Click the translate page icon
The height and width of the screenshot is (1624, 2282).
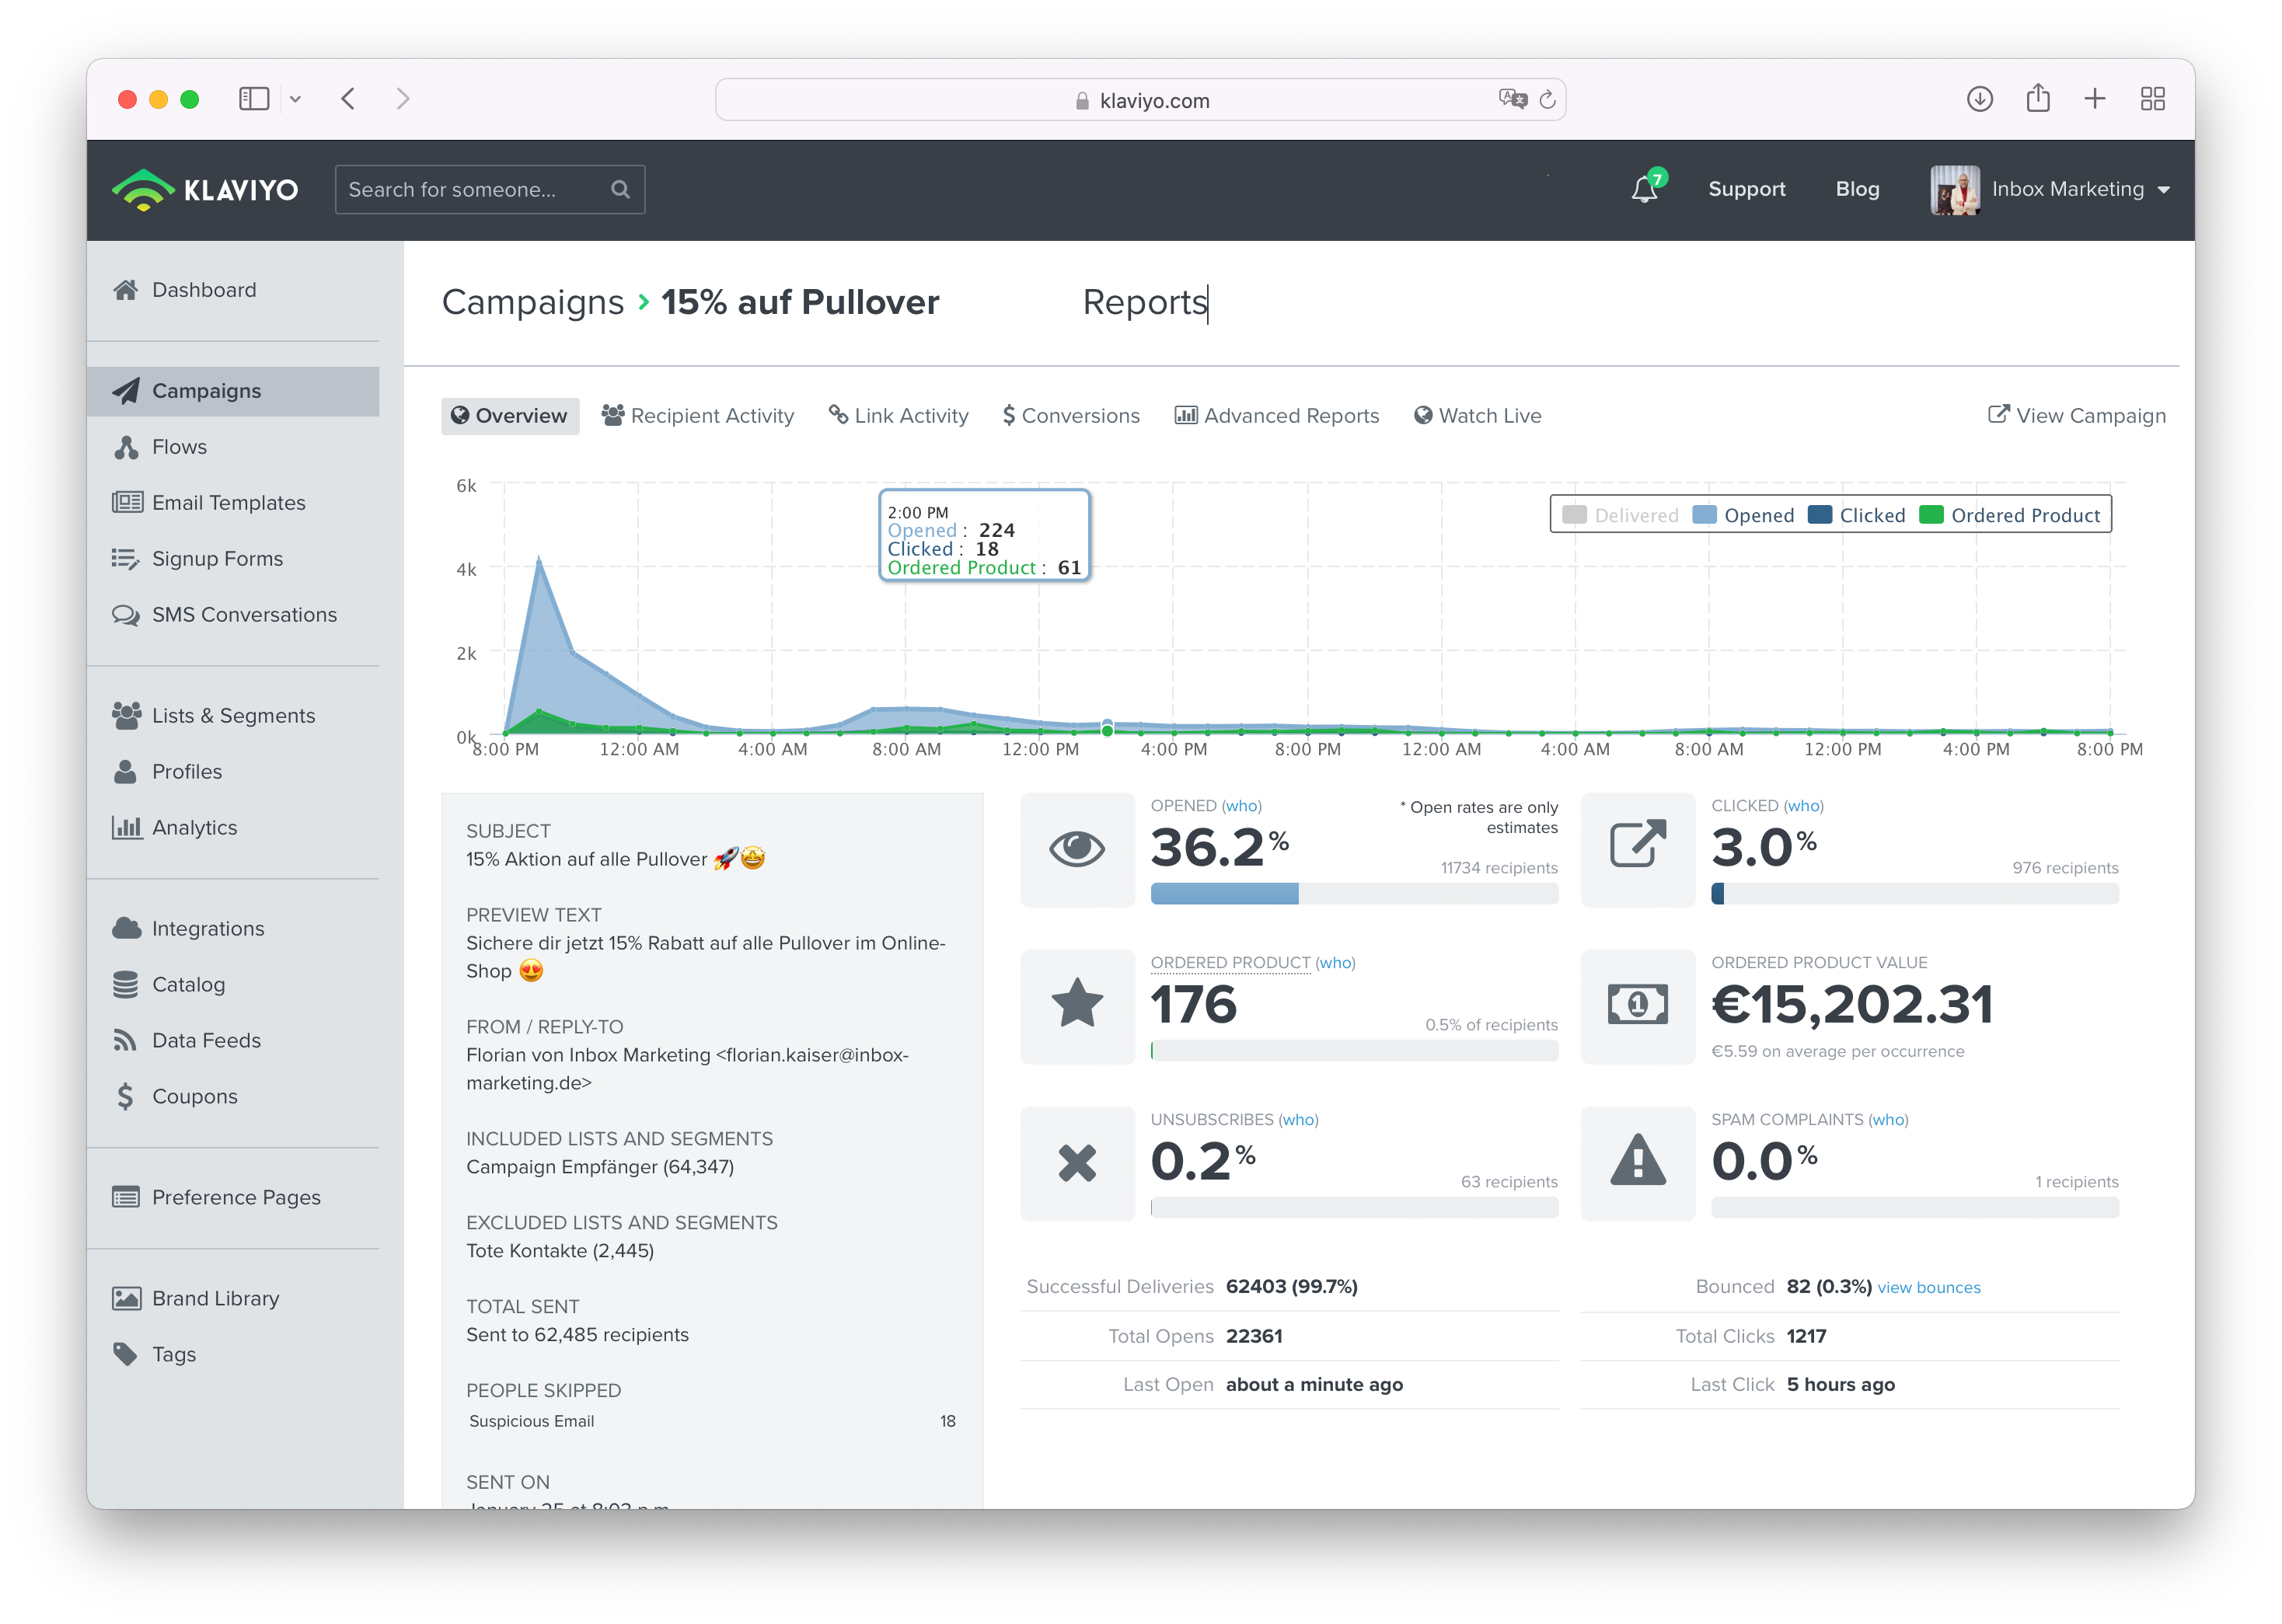[x=1512, y=99]
